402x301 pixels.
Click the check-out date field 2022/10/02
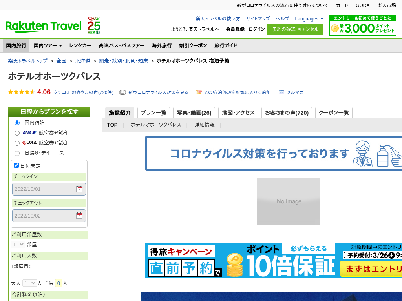[49, 216]
